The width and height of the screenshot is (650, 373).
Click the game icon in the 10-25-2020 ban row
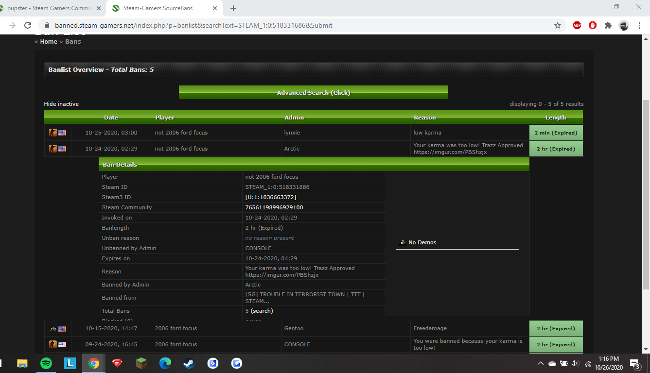pyautogui.click(x=53, y=133)
